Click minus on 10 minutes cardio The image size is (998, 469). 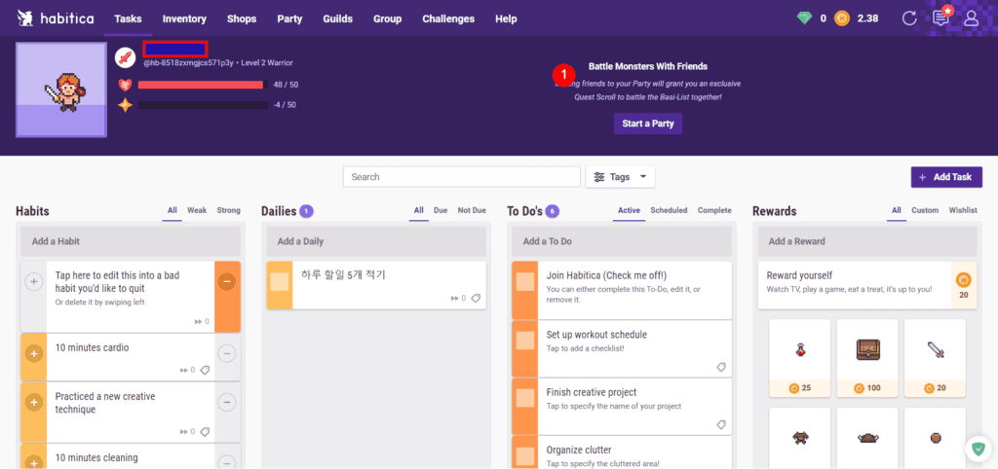coord(227,352)
